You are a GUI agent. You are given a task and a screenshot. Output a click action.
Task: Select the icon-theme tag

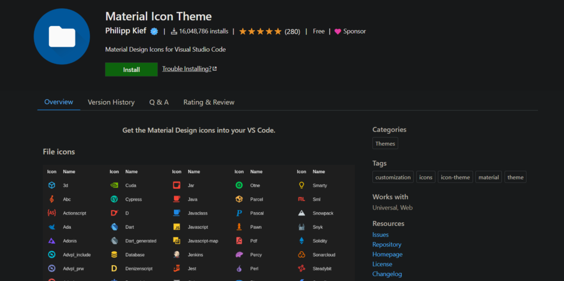click(x=455, y=177)
